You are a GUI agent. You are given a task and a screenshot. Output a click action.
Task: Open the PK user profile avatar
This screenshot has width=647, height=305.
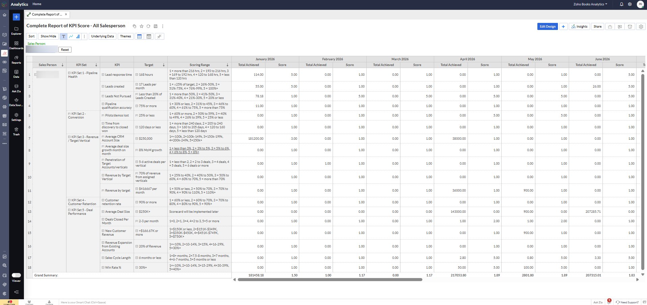pyautogui.click(x=640, y=4)
